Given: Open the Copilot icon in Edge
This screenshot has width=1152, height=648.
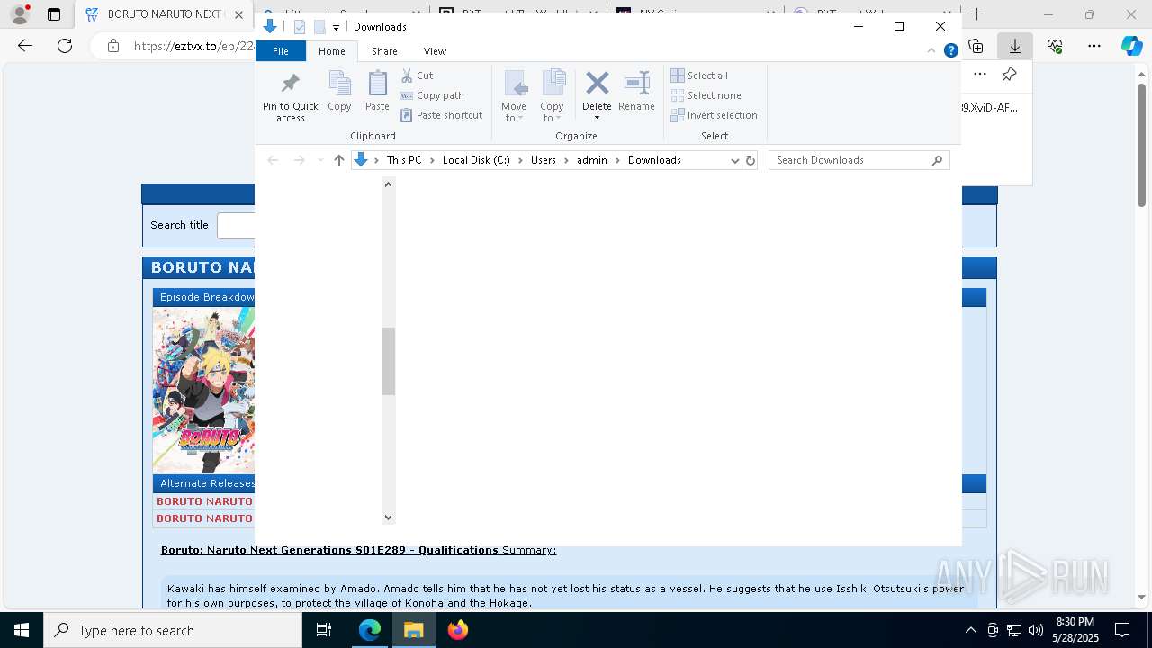Looking at the screenshot, I should point(1132,46).
